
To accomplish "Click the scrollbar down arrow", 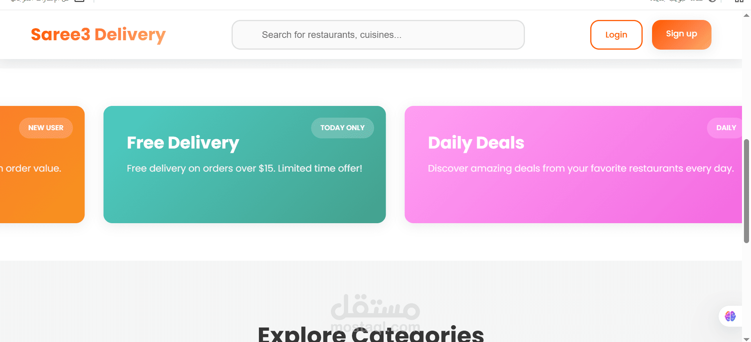I will coord(746,339).
